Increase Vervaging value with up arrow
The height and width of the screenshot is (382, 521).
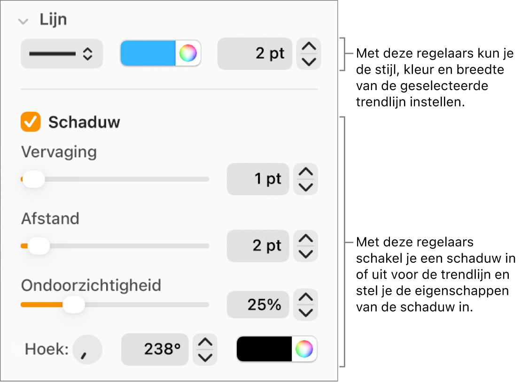click(x=306, y=171)
